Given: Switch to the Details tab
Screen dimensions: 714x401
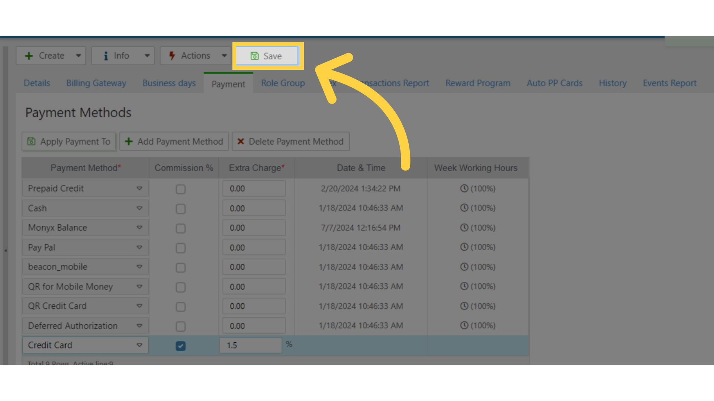Looking at the screenshot, I should (x=37, y=83).
